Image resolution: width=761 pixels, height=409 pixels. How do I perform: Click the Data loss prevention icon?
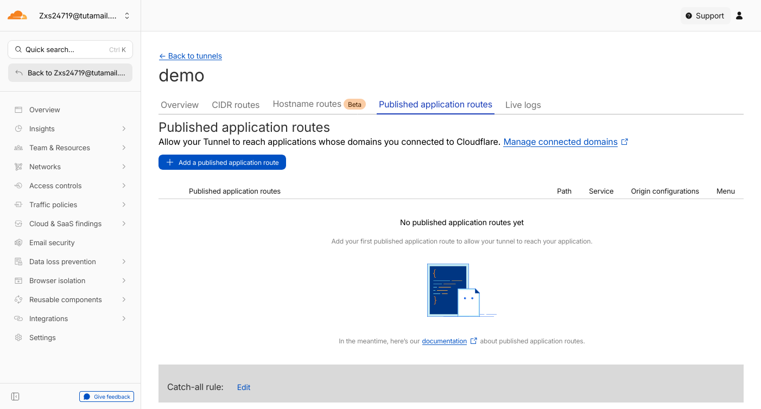pyautogui.click(x=18, y=261)
